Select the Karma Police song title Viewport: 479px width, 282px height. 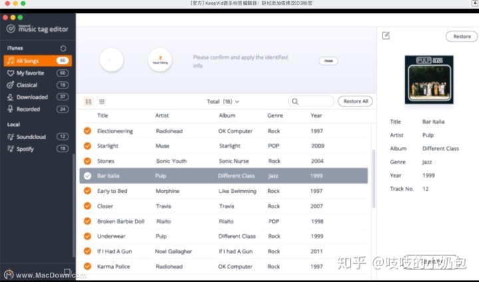(x=113, y=267)
